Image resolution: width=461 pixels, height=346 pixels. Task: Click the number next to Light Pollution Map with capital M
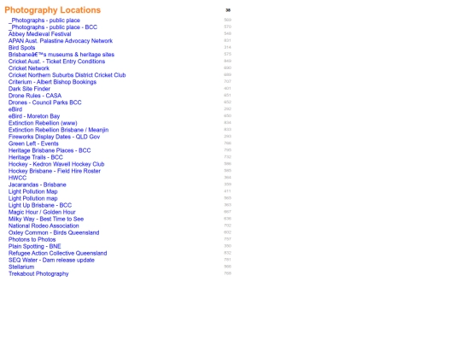(228, 191)
